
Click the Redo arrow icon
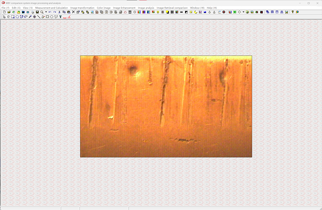click(x=55, y=12)
